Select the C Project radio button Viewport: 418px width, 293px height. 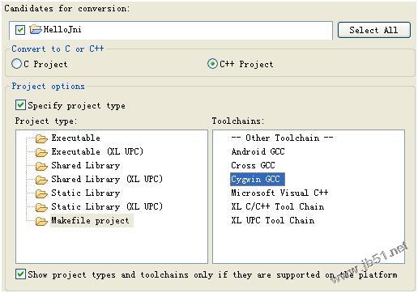(x=16, y=64)
